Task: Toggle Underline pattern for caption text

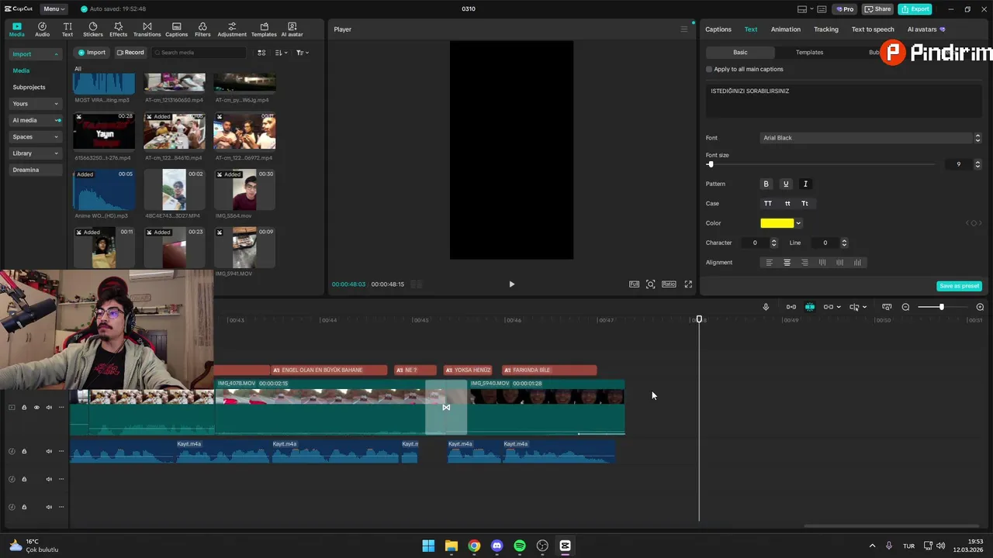Action: click(x=786, y=184)
